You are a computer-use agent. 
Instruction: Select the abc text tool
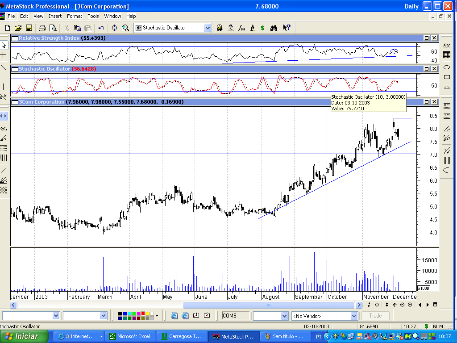446,45
